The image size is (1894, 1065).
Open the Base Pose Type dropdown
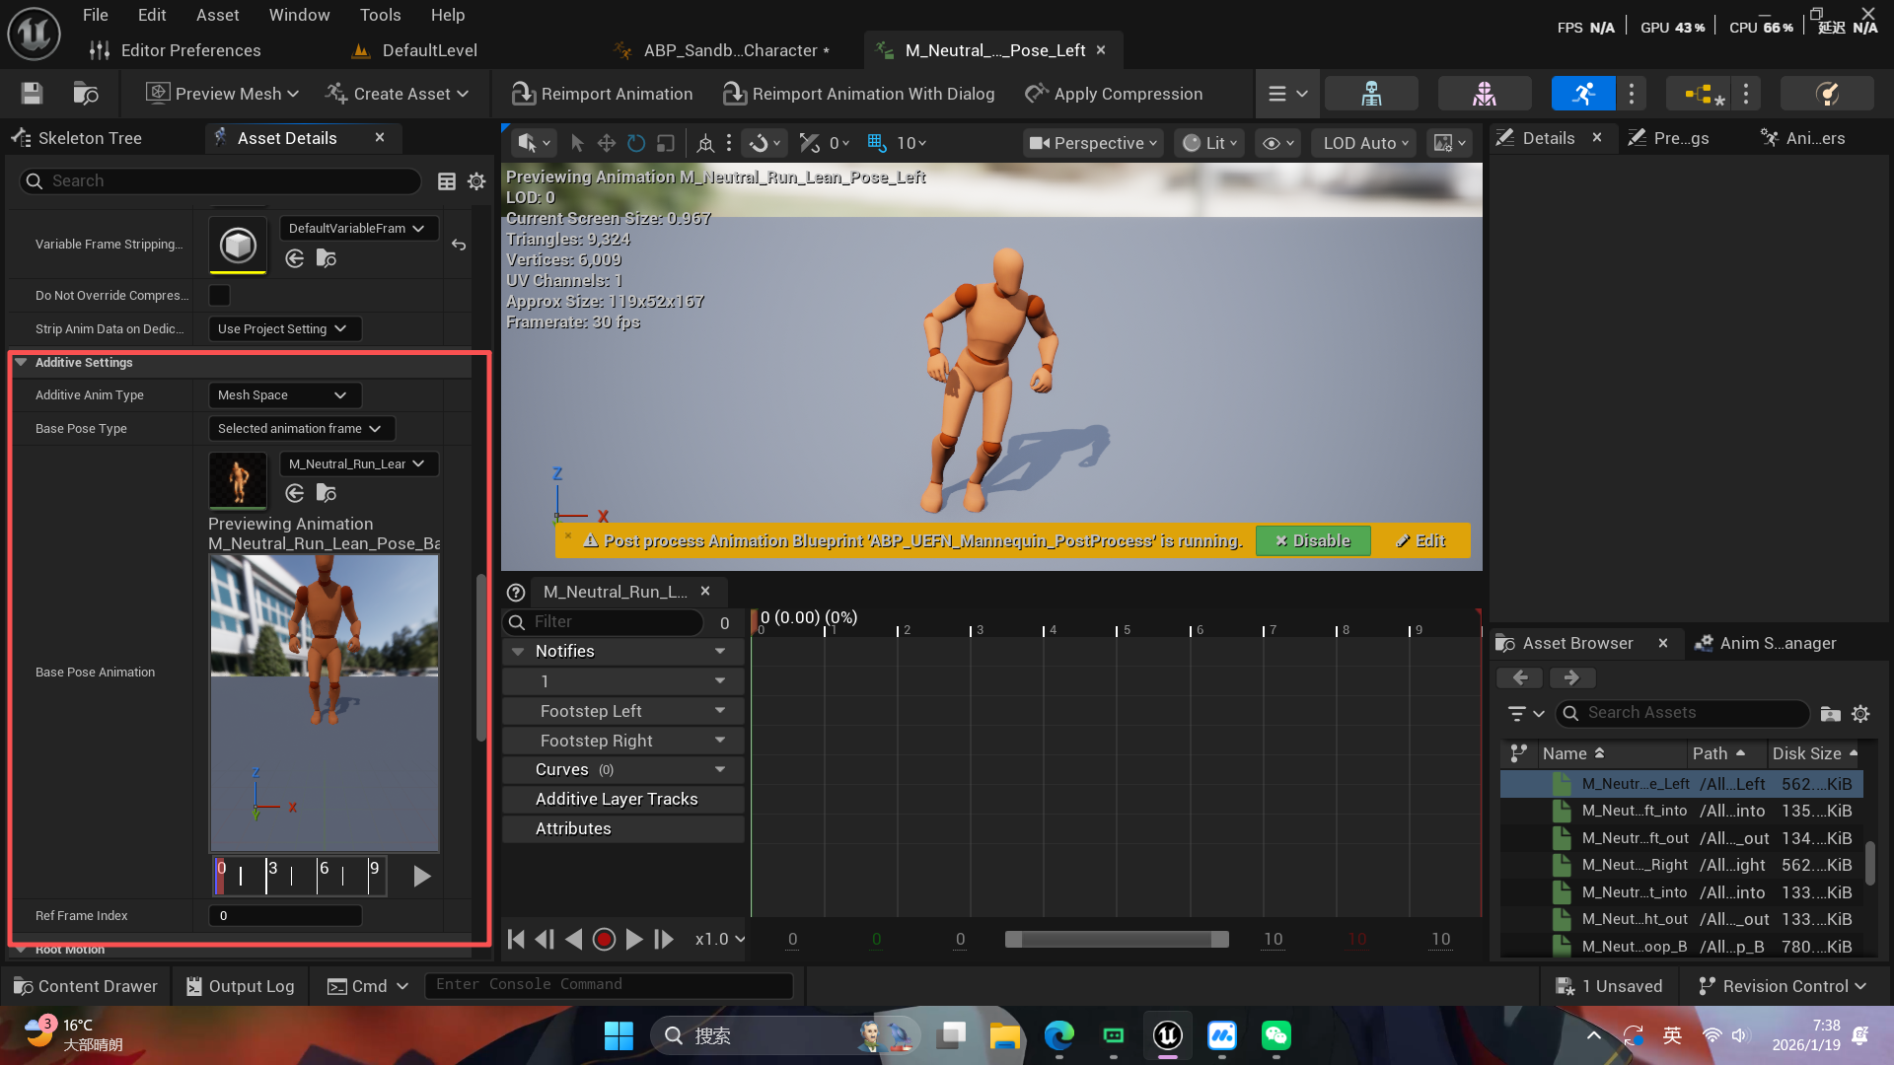301,429
